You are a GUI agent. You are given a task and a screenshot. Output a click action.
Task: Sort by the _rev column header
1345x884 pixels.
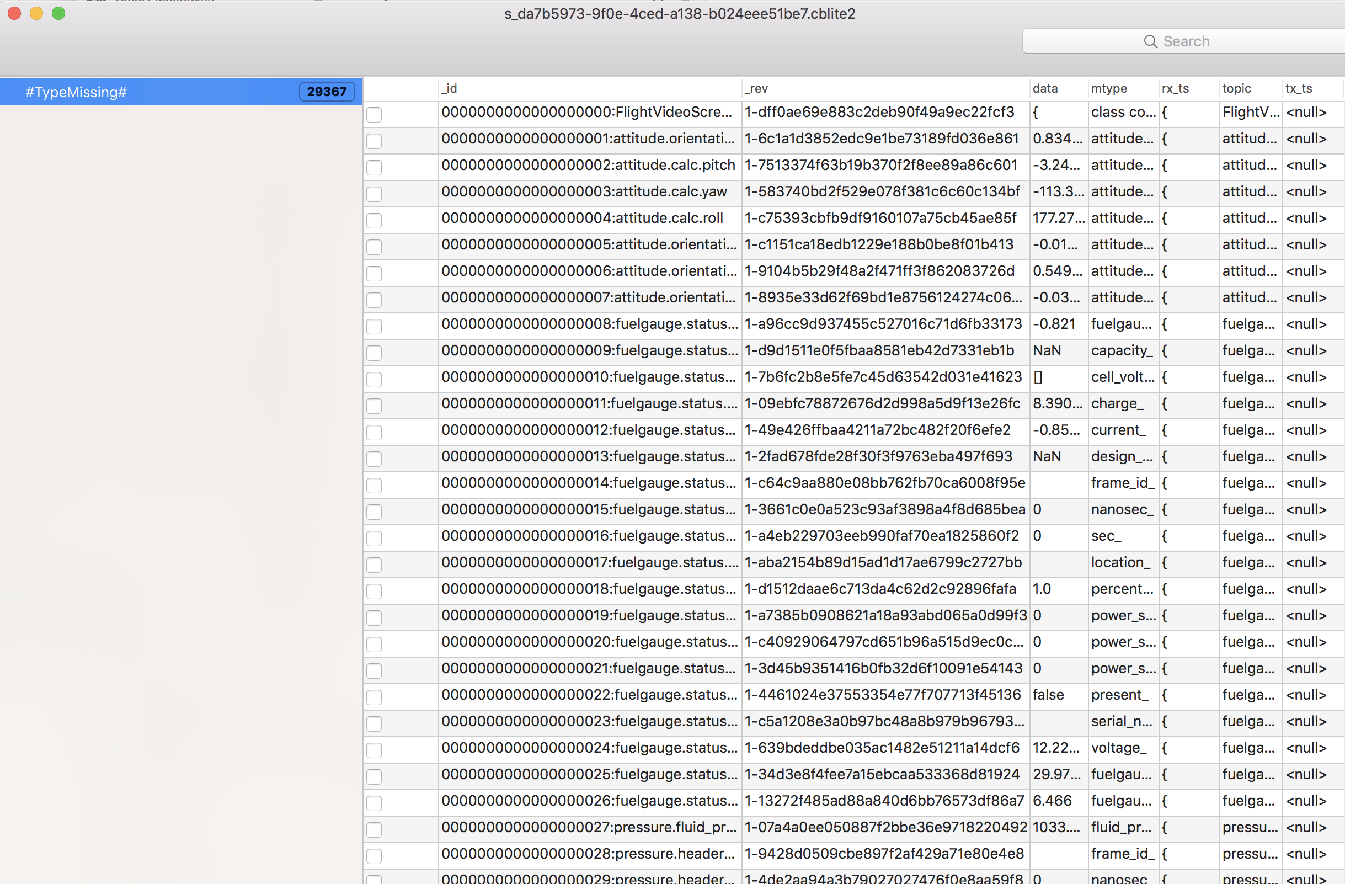(x=756, y=88)
